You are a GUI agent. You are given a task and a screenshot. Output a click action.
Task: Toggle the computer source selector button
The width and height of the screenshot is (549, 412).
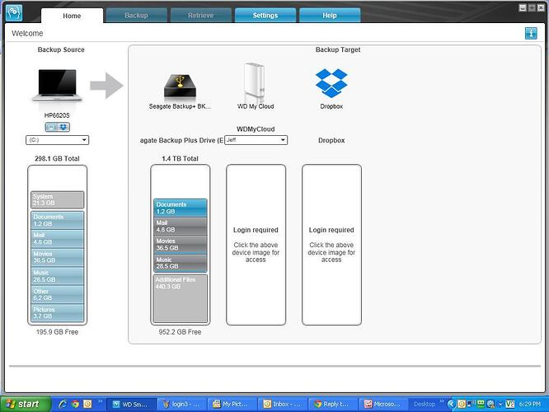51,127
